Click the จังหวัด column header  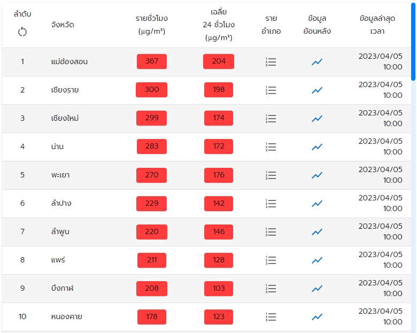pos(63,25)
